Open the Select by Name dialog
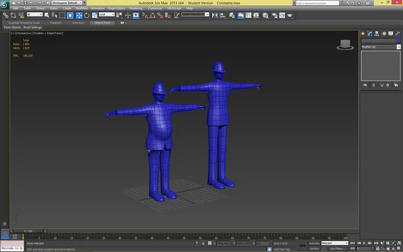Image resolution: width=403 pixels, height=252 pixels. [x=54, y=16]
